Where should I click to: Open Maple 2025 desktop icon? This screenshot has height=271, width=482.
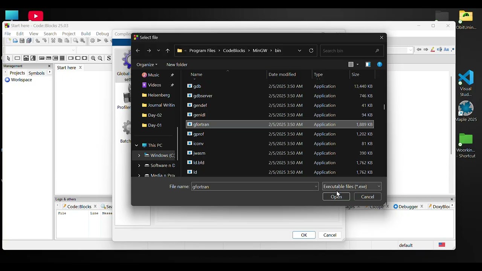click(466, 111)
